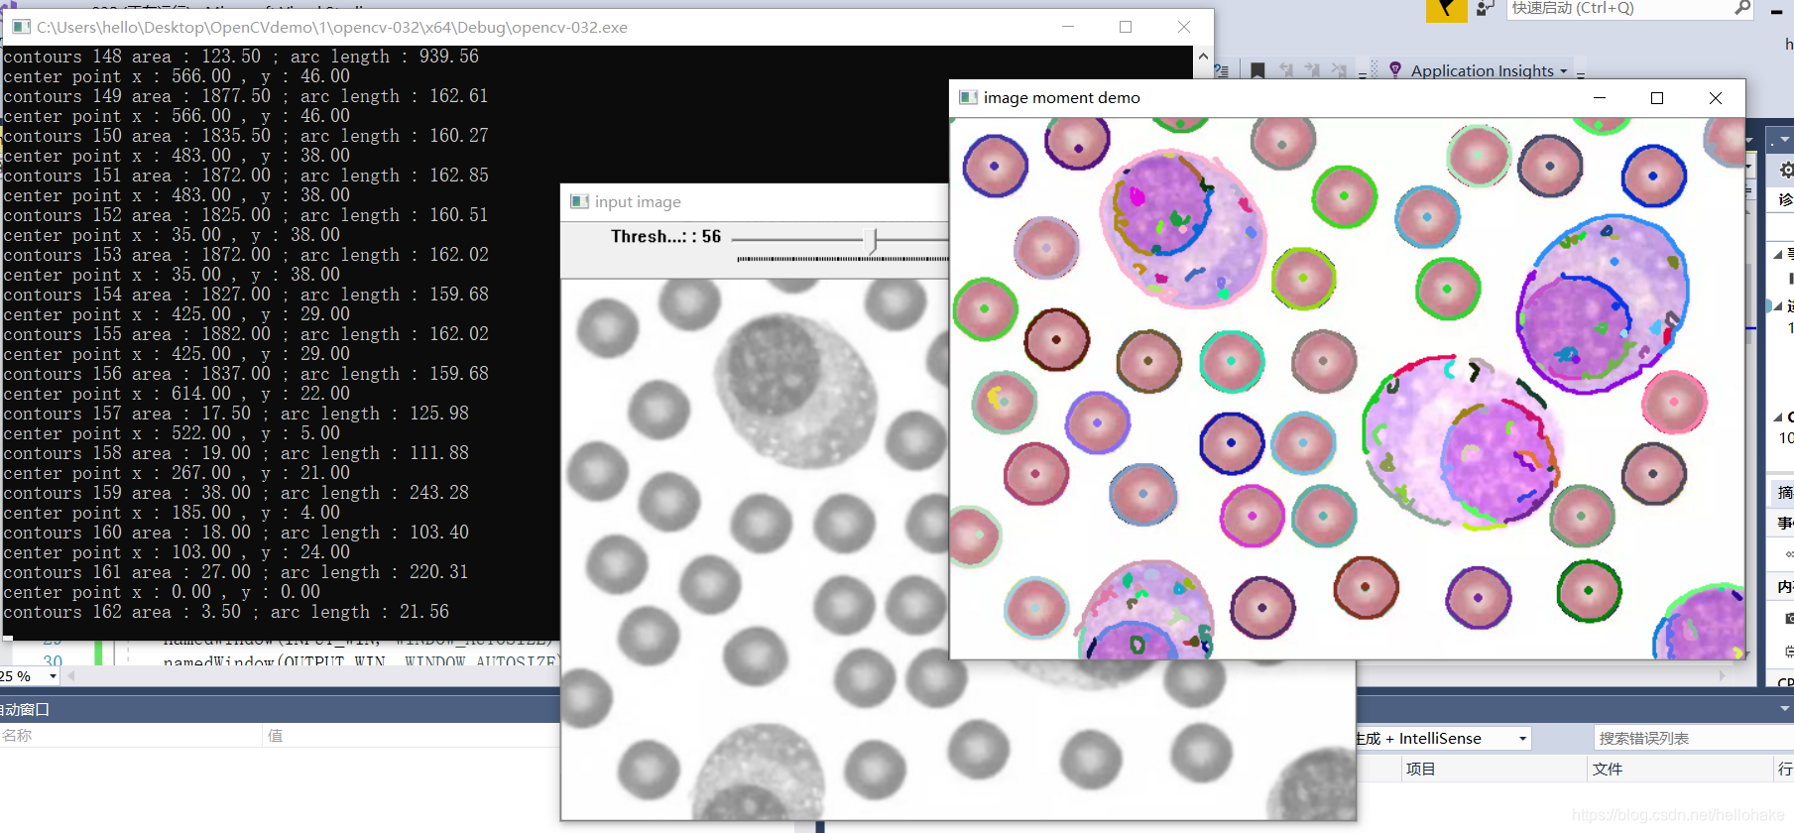Screen dimensions: 1794x833
Task: Open the error list panel options arrow
Action: pyautogui.click(x=1785, y=709)
